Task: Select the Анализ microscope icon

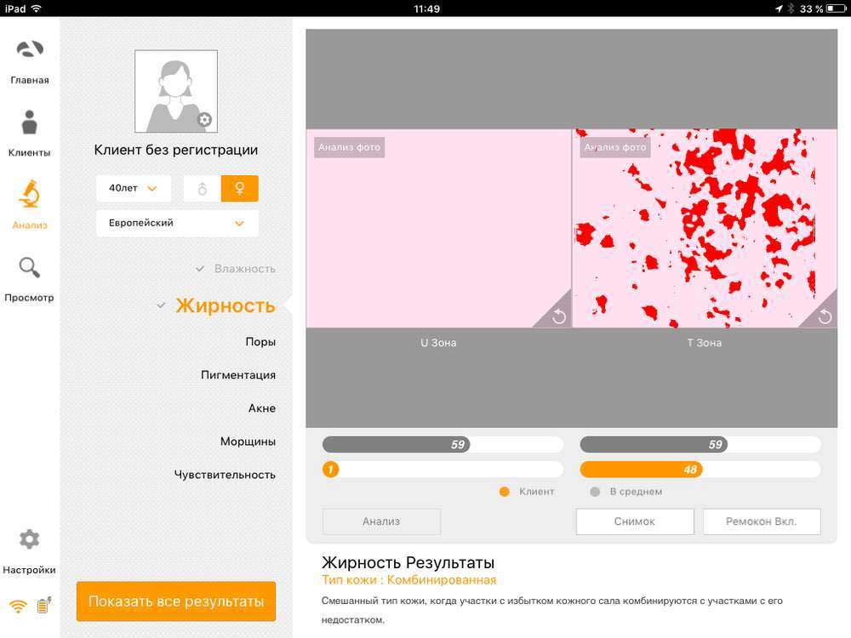Action: [30, 195]
